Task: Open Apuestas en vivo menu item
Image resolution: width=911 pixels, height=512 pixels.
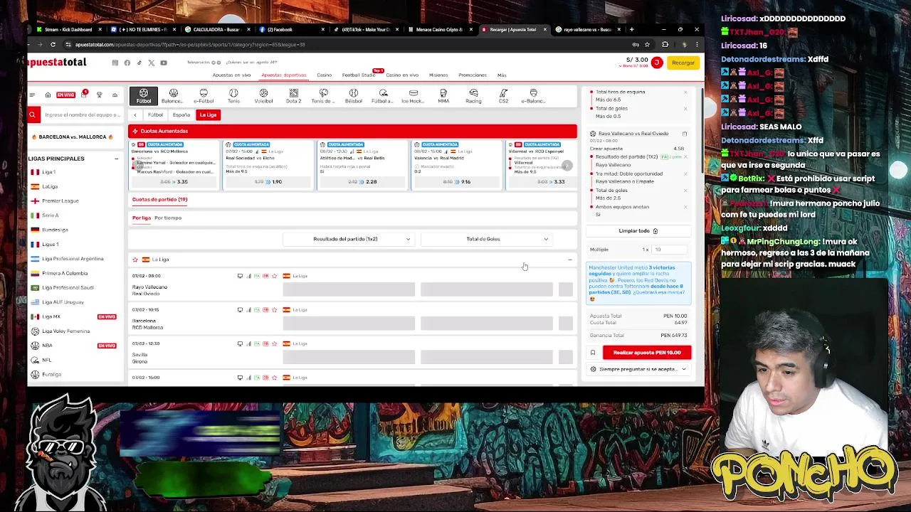Action: [231, 75]
